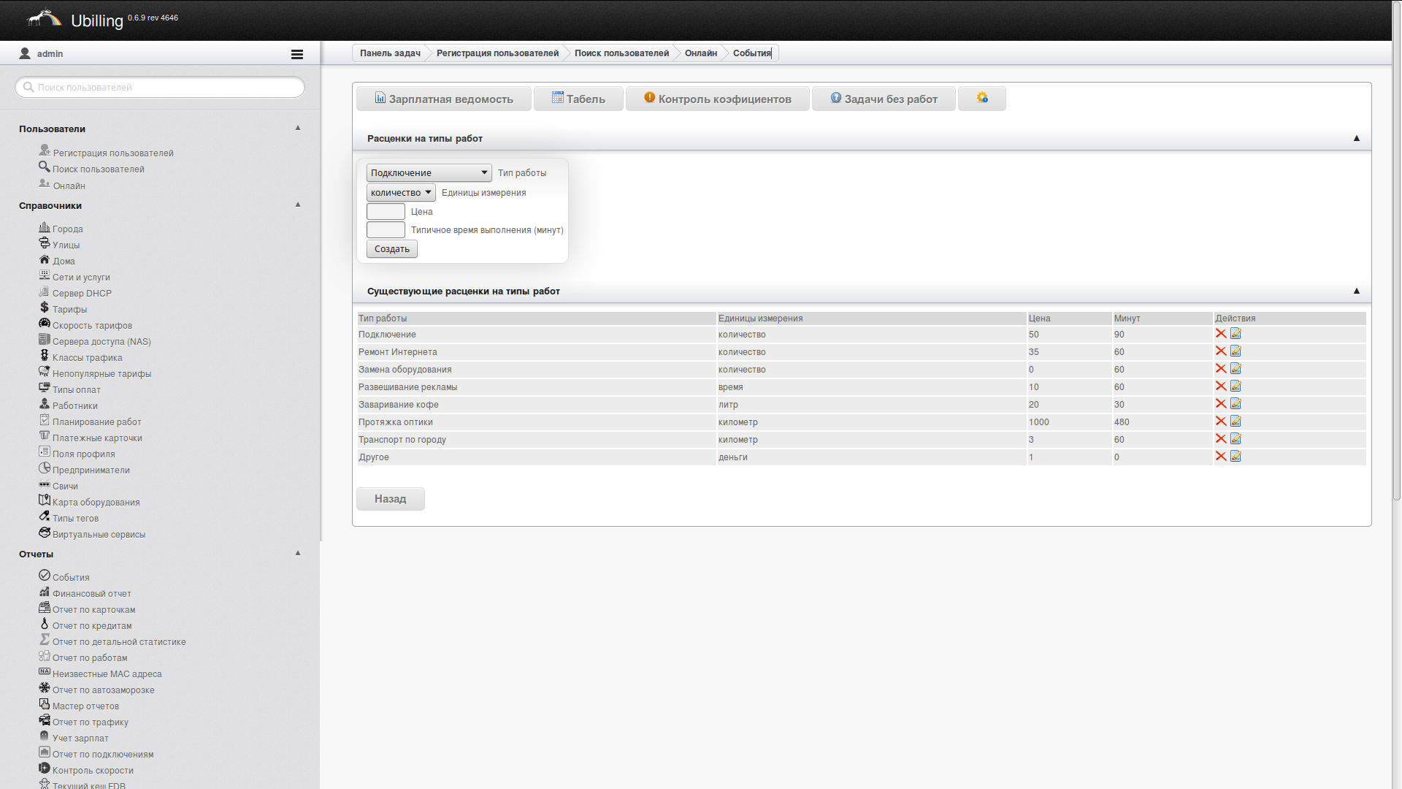Click the Цена input field

[386, 212]
